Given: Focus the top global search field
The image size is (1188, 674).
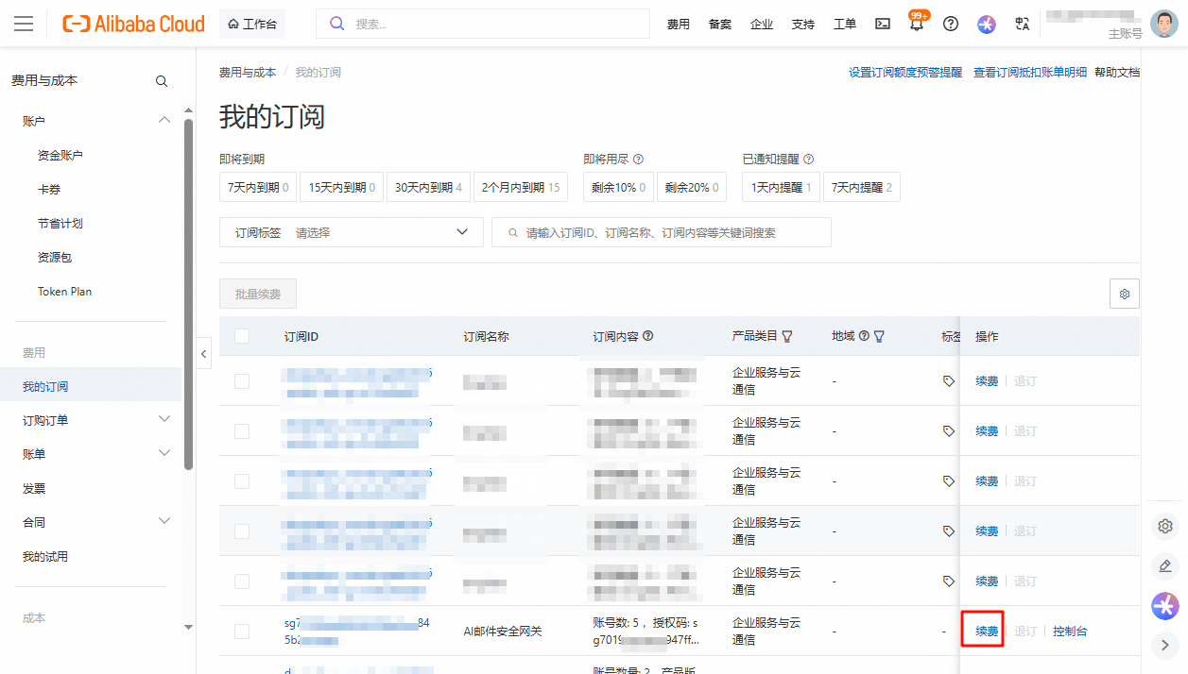Looking at the screenshot, I should pos(483,25).
